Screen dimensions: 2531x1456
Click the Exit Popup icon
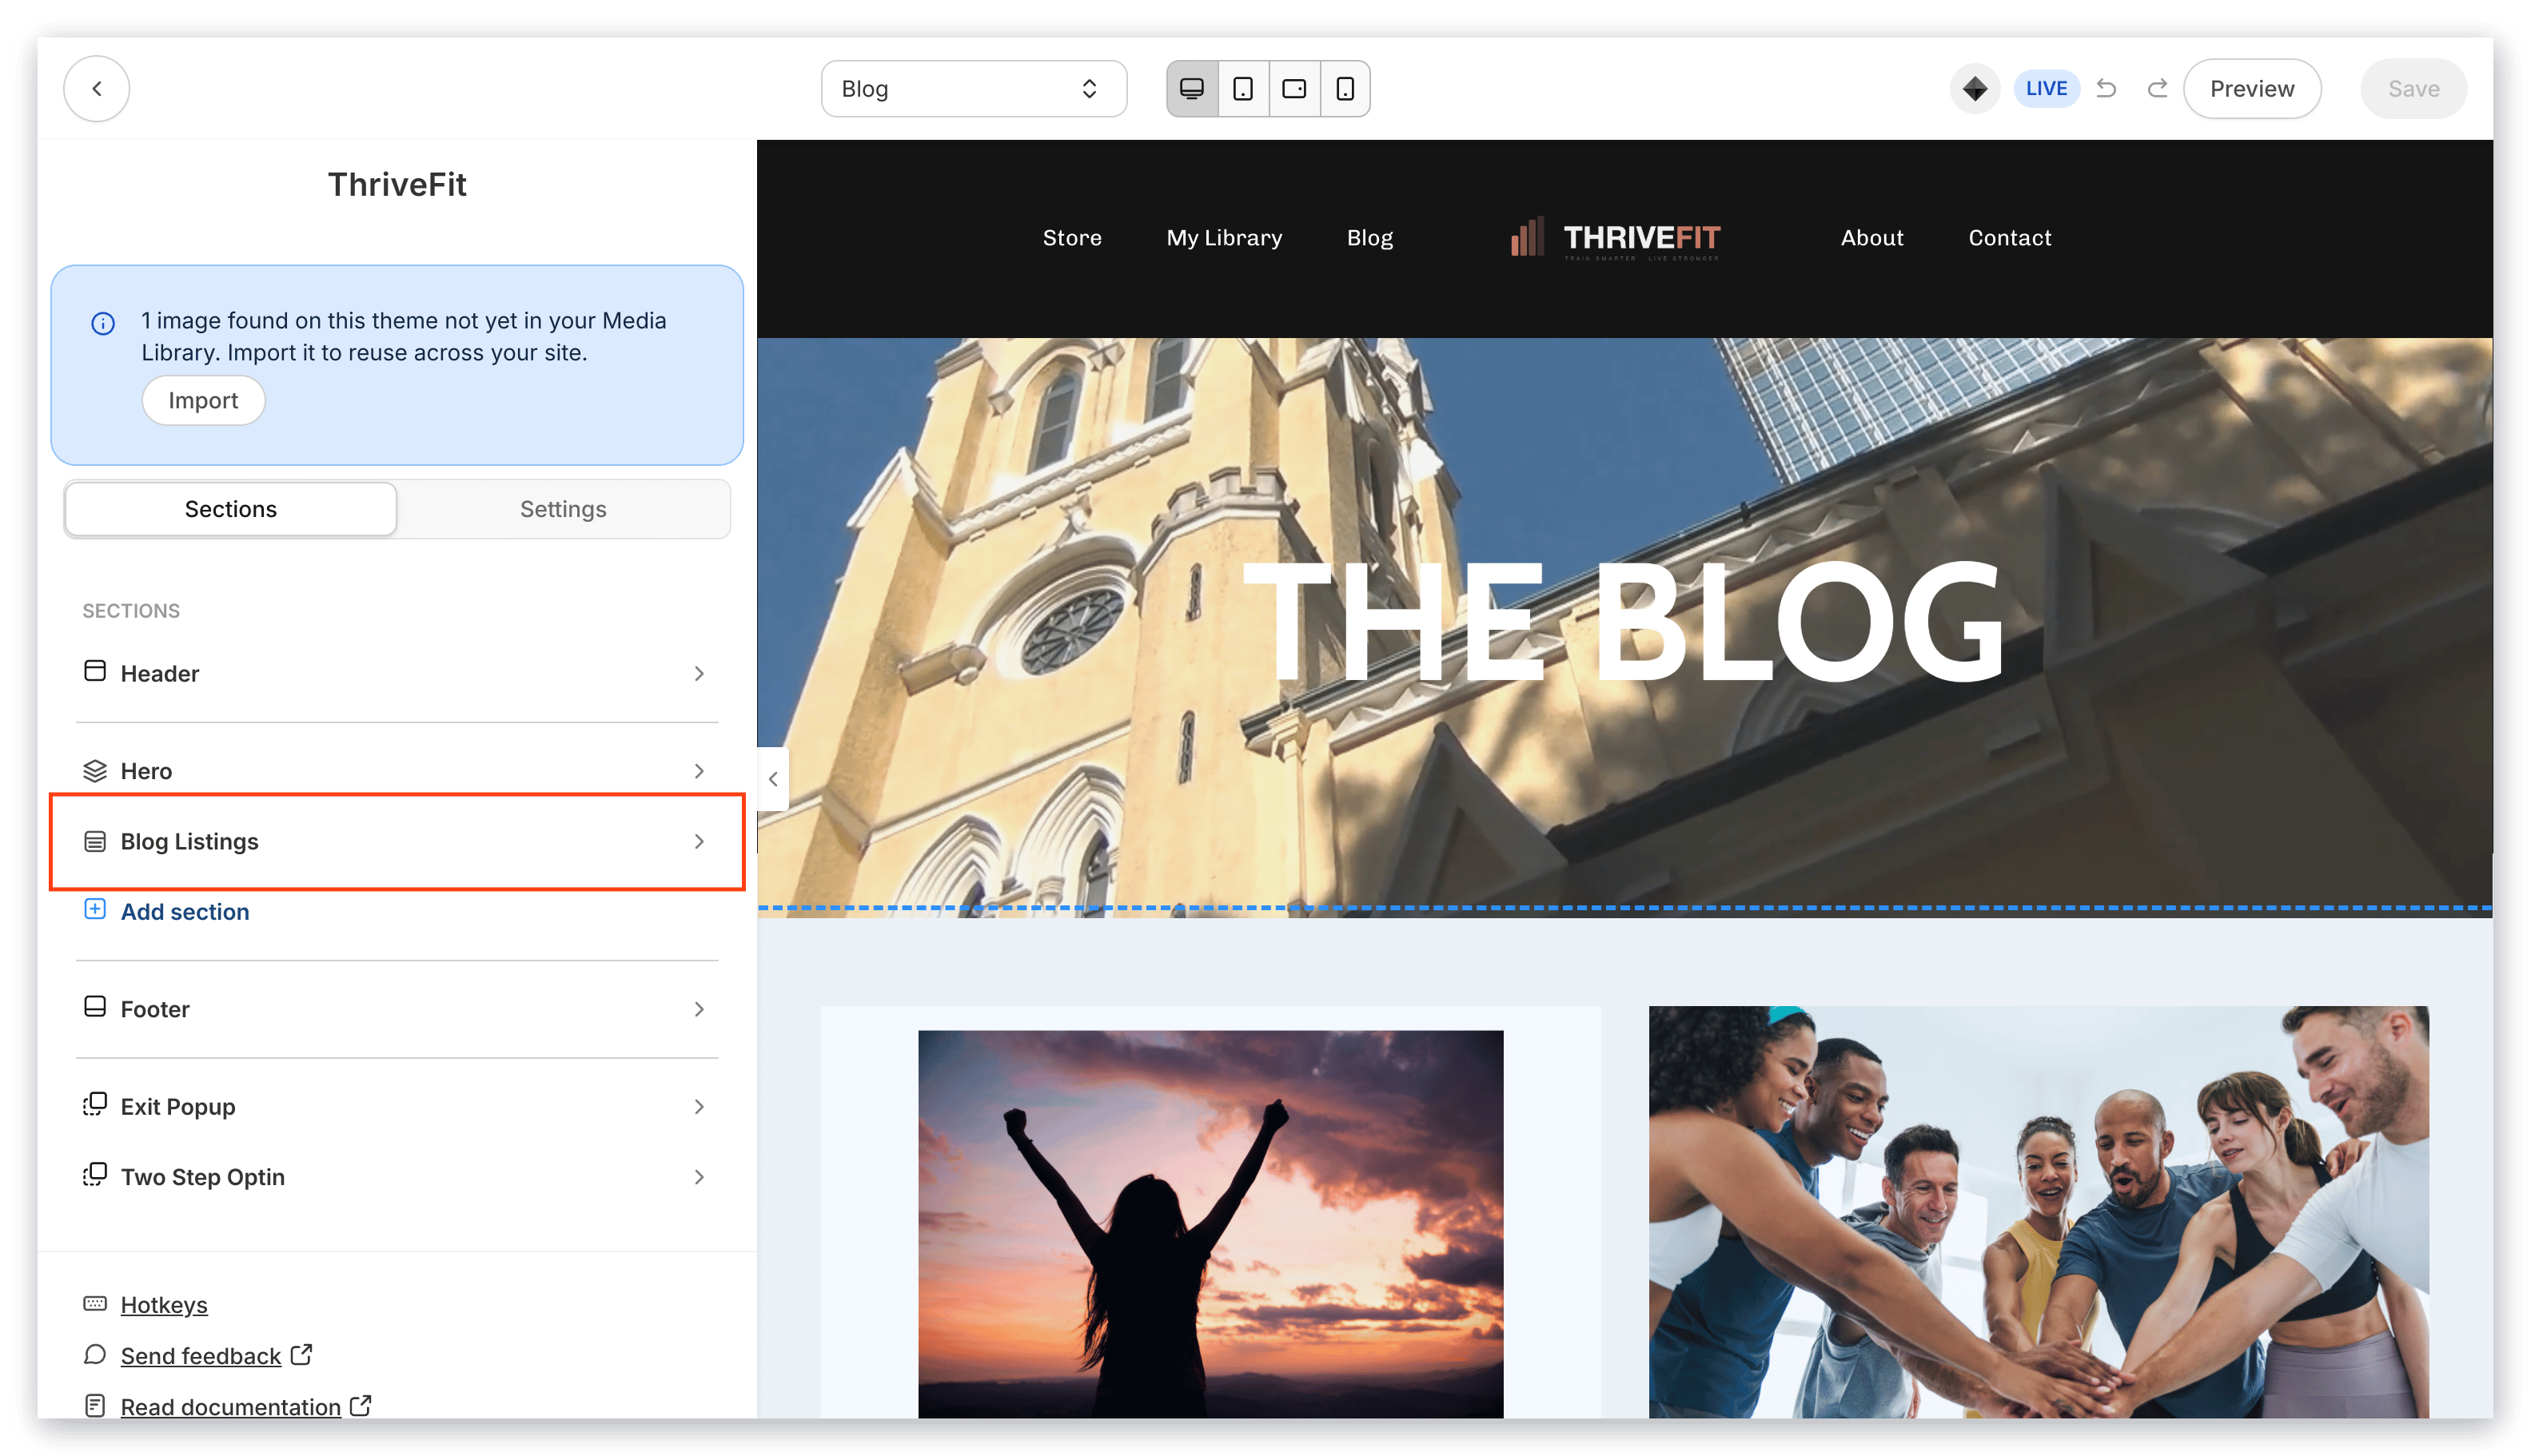pos(95,1104)
